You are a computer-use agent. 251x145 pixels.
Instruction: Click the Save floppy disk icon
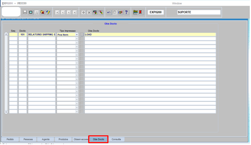25,12
